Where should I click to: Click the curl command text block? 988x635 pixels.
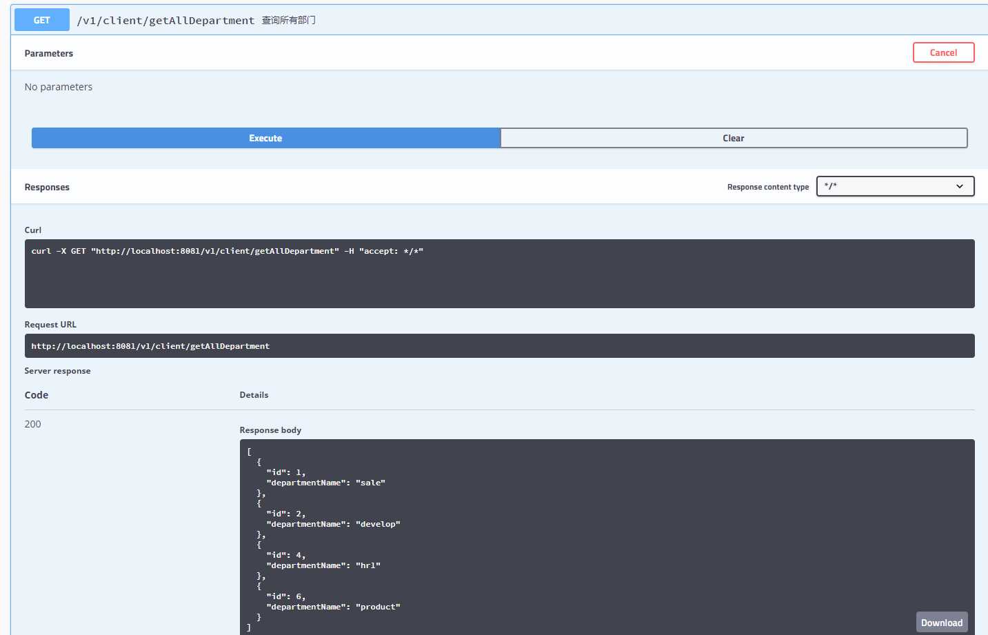[x=499, y=274]
